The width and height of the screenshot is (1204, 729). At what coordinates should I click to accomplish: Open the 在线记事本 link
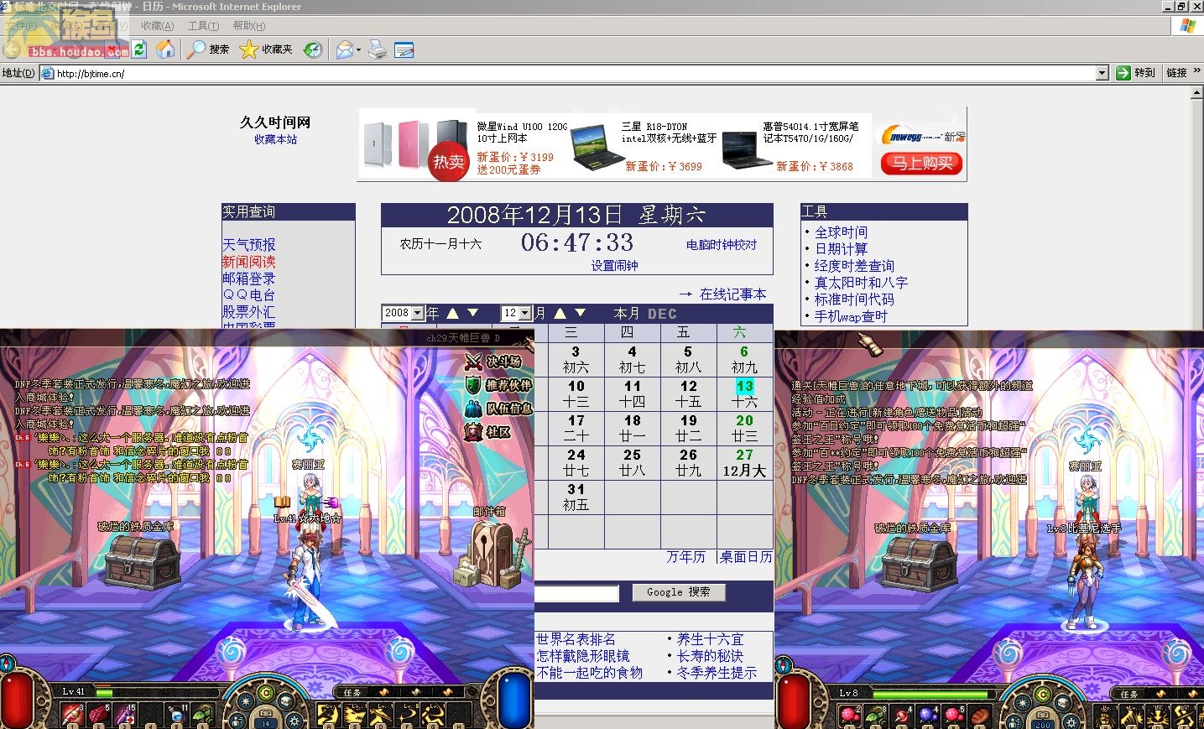(x=732, y=294)
